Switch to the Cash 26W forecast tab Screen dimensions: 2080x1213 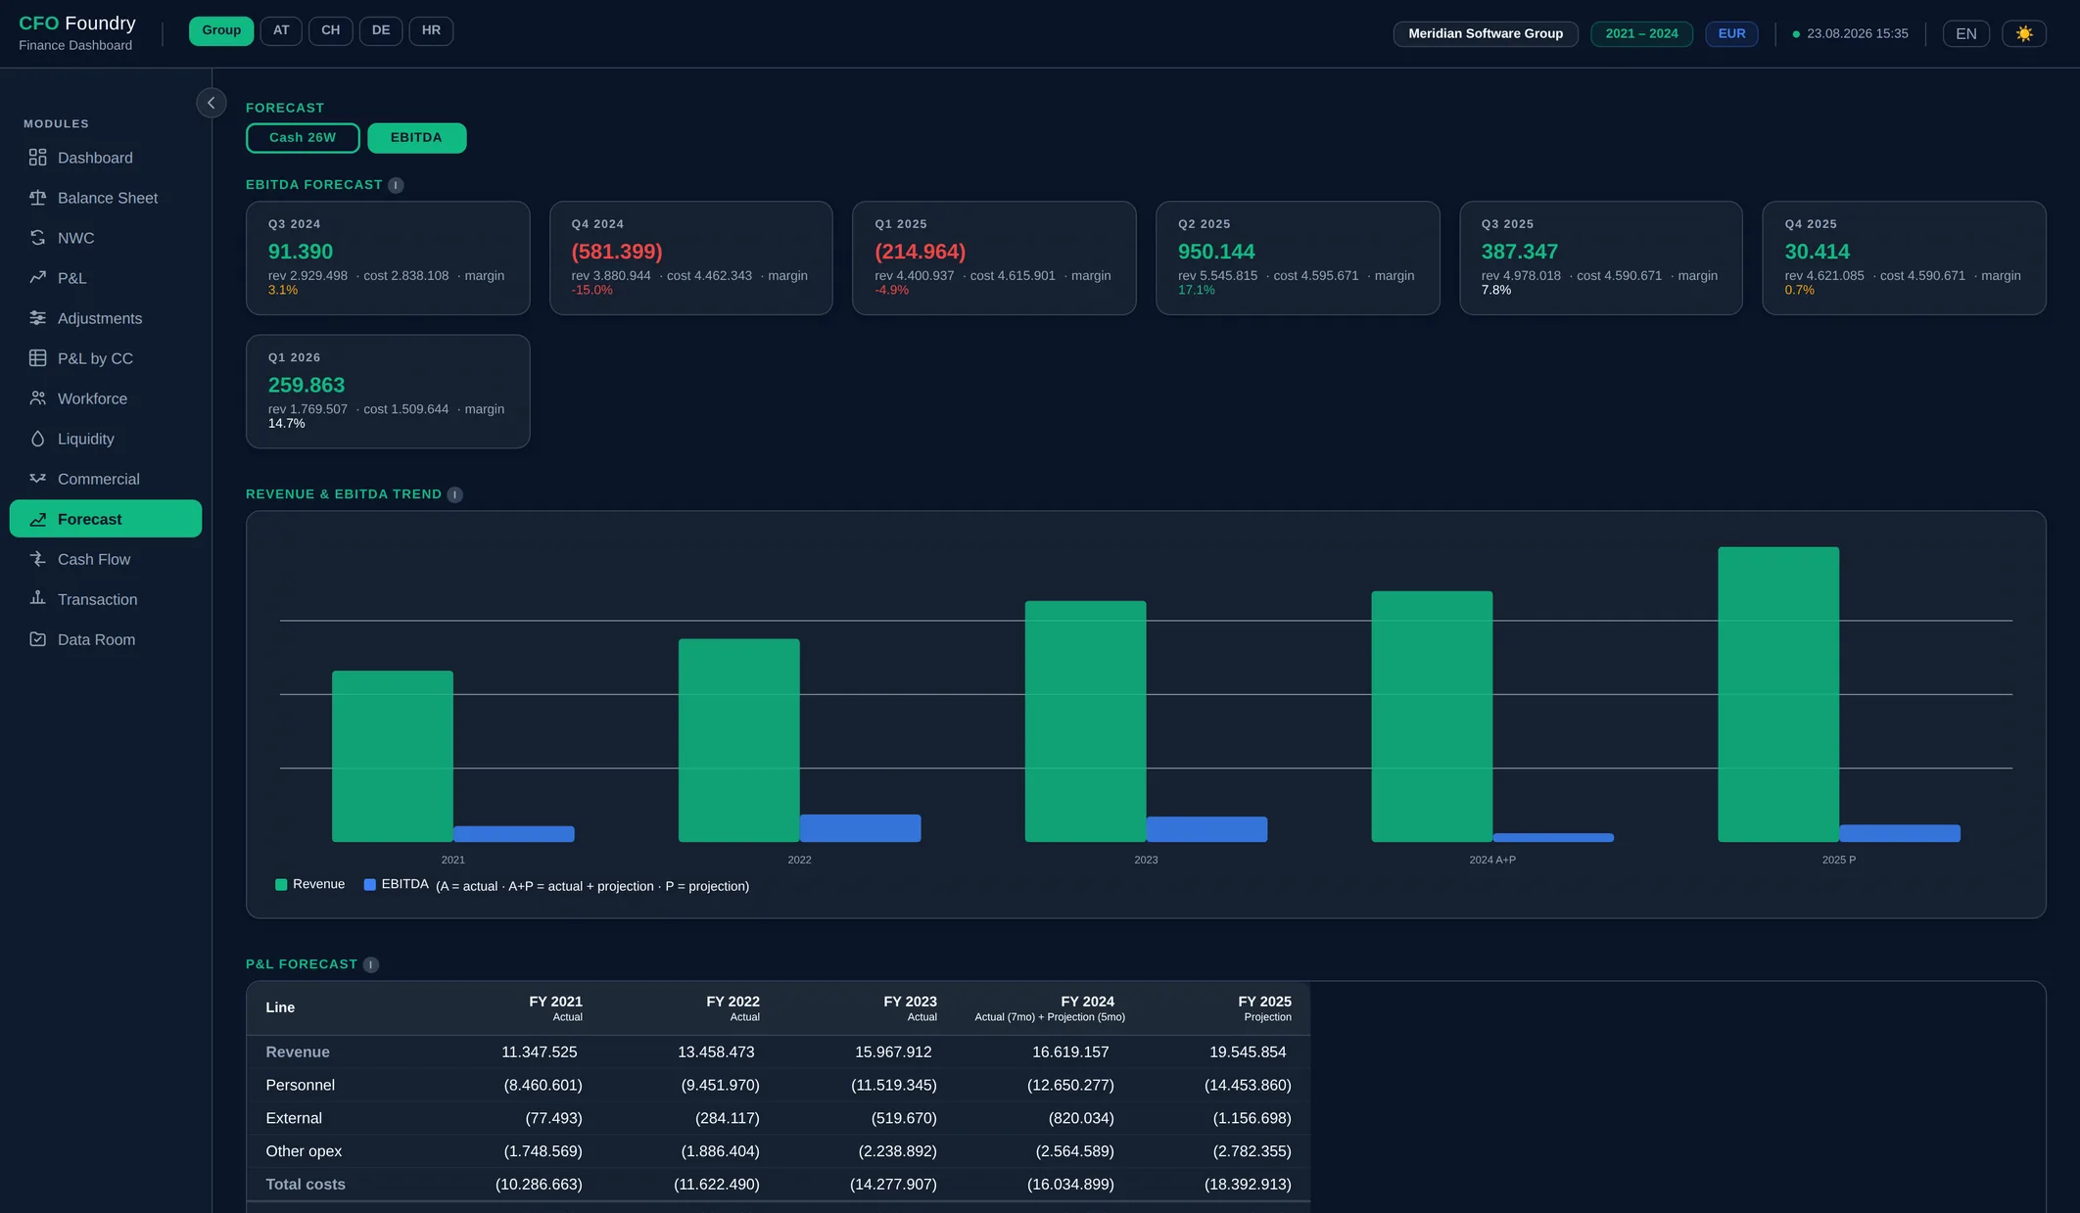click(x=303, y=138)
